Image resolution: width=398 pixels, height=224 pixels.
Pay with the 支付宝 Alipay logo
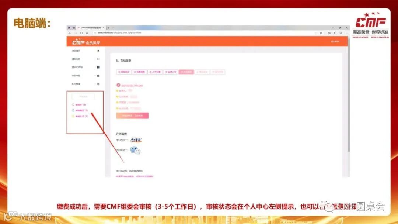click(x=136, y=140)
